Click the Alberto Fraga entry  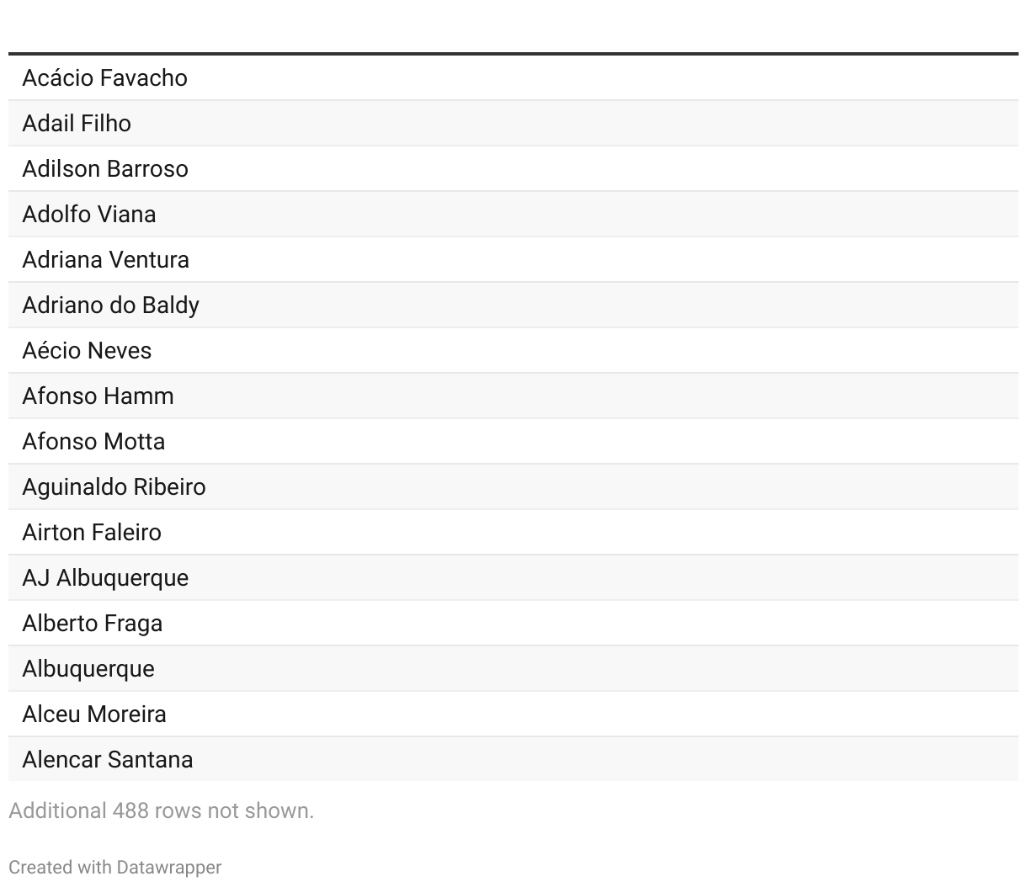tap(93, 624)
